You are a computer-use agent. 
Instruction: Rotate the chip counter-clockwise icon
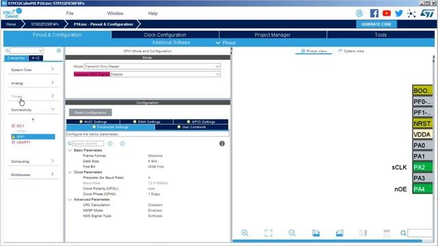339,233
